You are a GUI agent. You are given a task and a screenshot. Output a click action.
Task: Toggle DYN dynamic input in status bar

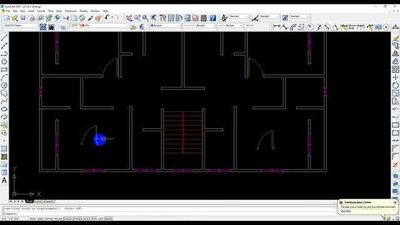tap(94, 219)
